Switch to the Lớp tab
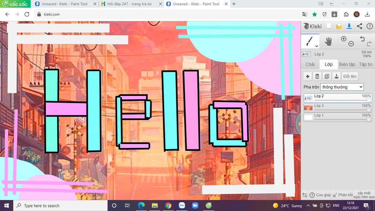 click(328, 64)
